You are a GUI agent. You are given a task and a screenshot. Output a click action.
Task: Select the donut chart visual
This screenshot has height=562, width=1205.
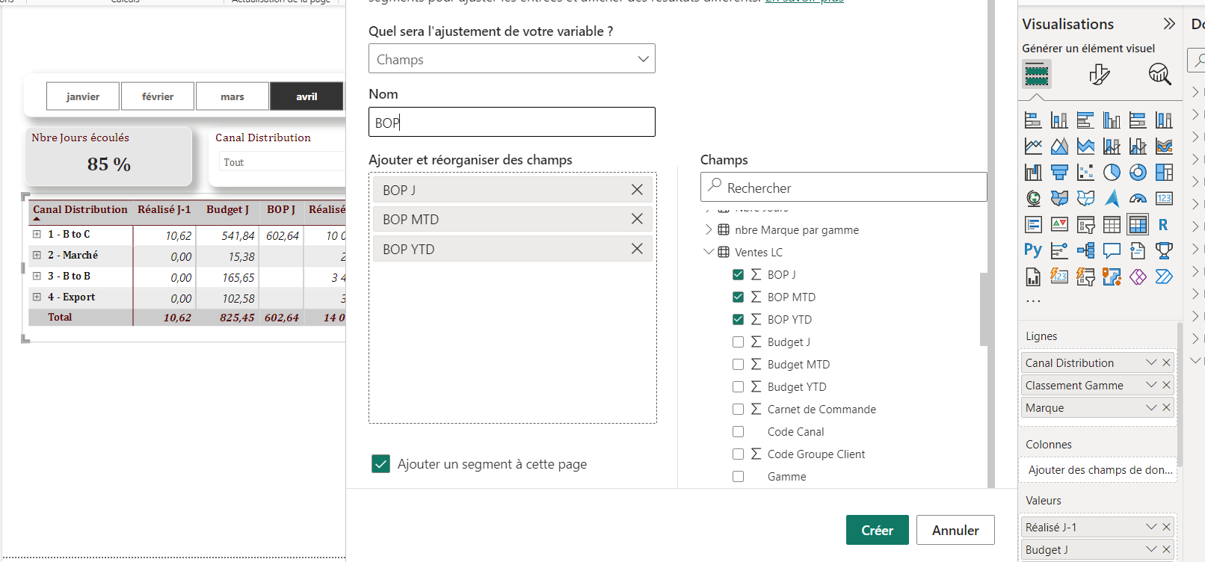pyautogui.click(x=1138, y=172)
